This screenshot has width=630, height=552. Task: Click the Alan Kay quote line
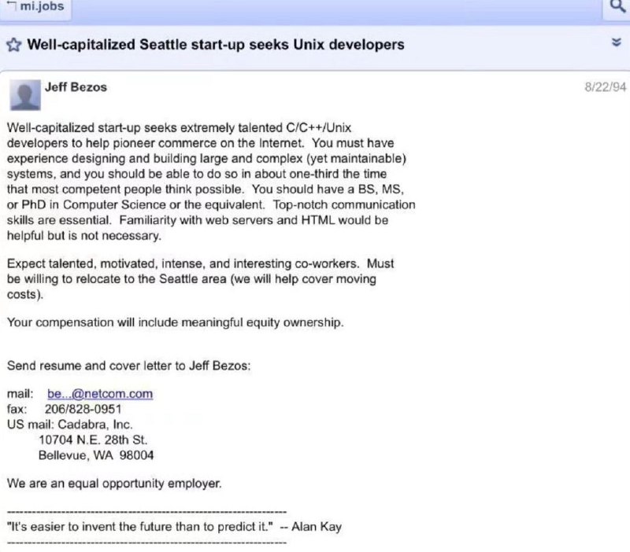[174, 526]
